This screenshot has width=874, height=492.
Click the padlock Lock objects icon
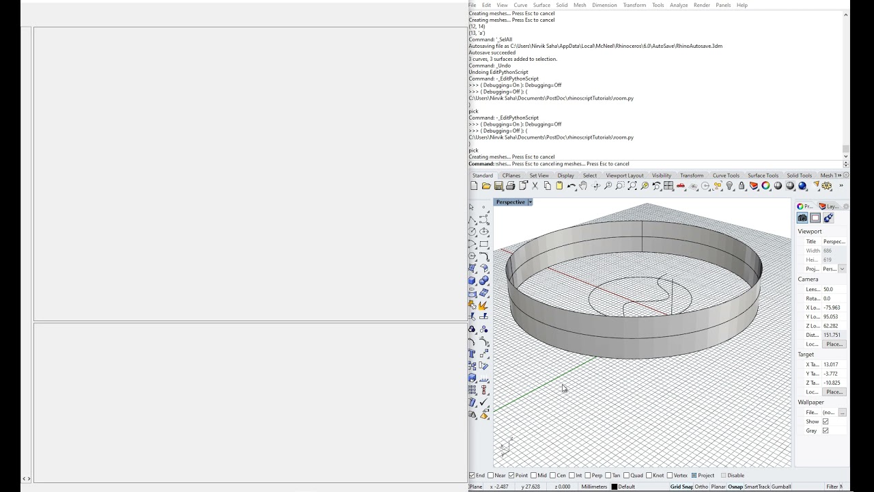point(742,186)
